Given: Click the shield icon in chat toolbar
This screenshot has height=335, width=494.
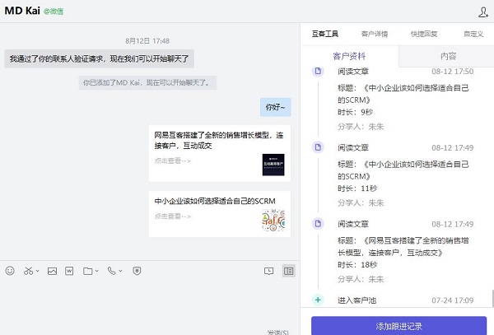Looking at the screenshot, I should click(x=137, y=270).
